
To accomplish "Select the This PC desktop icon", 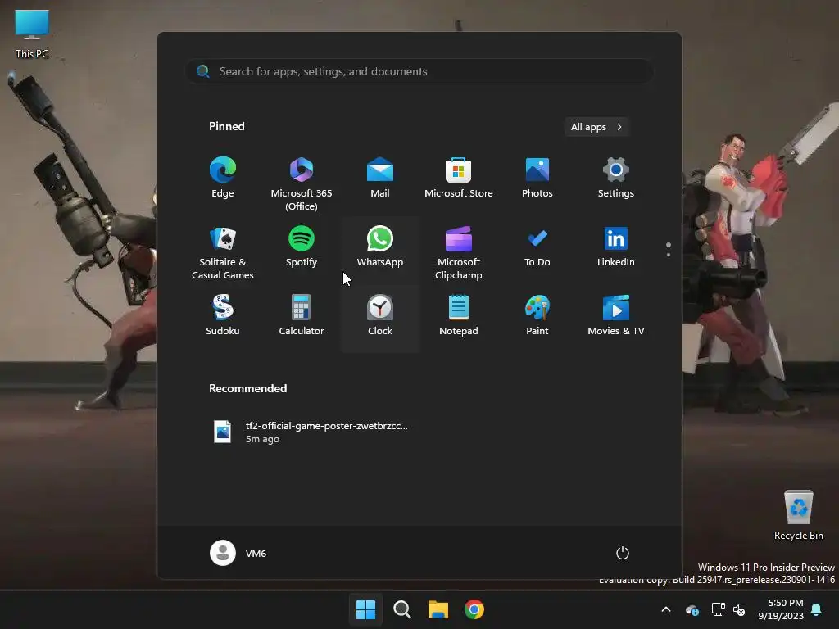I will click(32, 34).
